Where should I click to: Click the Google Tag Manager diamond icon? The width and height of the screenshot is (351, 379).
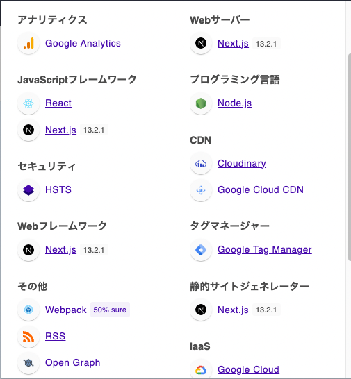[201, 250]
